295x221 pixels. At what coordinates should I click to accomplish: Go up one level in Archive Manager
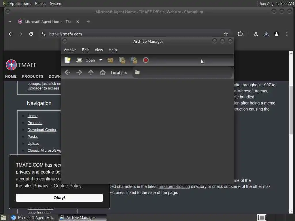click(91, 73)
